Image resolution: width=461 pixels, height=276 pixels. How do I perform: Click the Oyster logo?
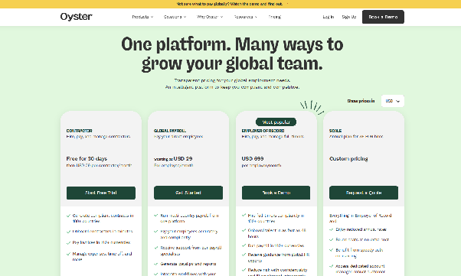click(76, 17)
